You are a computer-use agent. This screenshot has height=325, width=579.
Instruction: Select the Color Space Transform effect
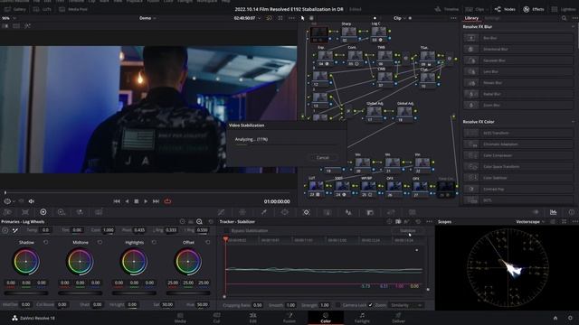(x=518, y=166)
